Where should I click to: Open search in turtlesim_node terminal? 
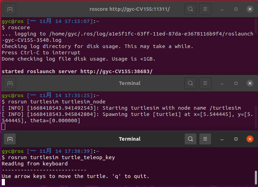[191, 84]
